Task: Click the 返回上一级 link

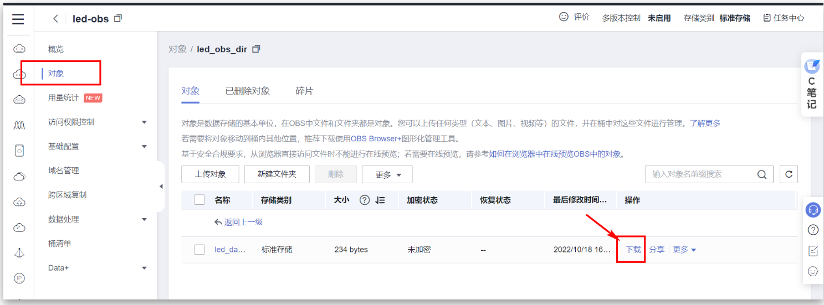Action: [243, 222]
